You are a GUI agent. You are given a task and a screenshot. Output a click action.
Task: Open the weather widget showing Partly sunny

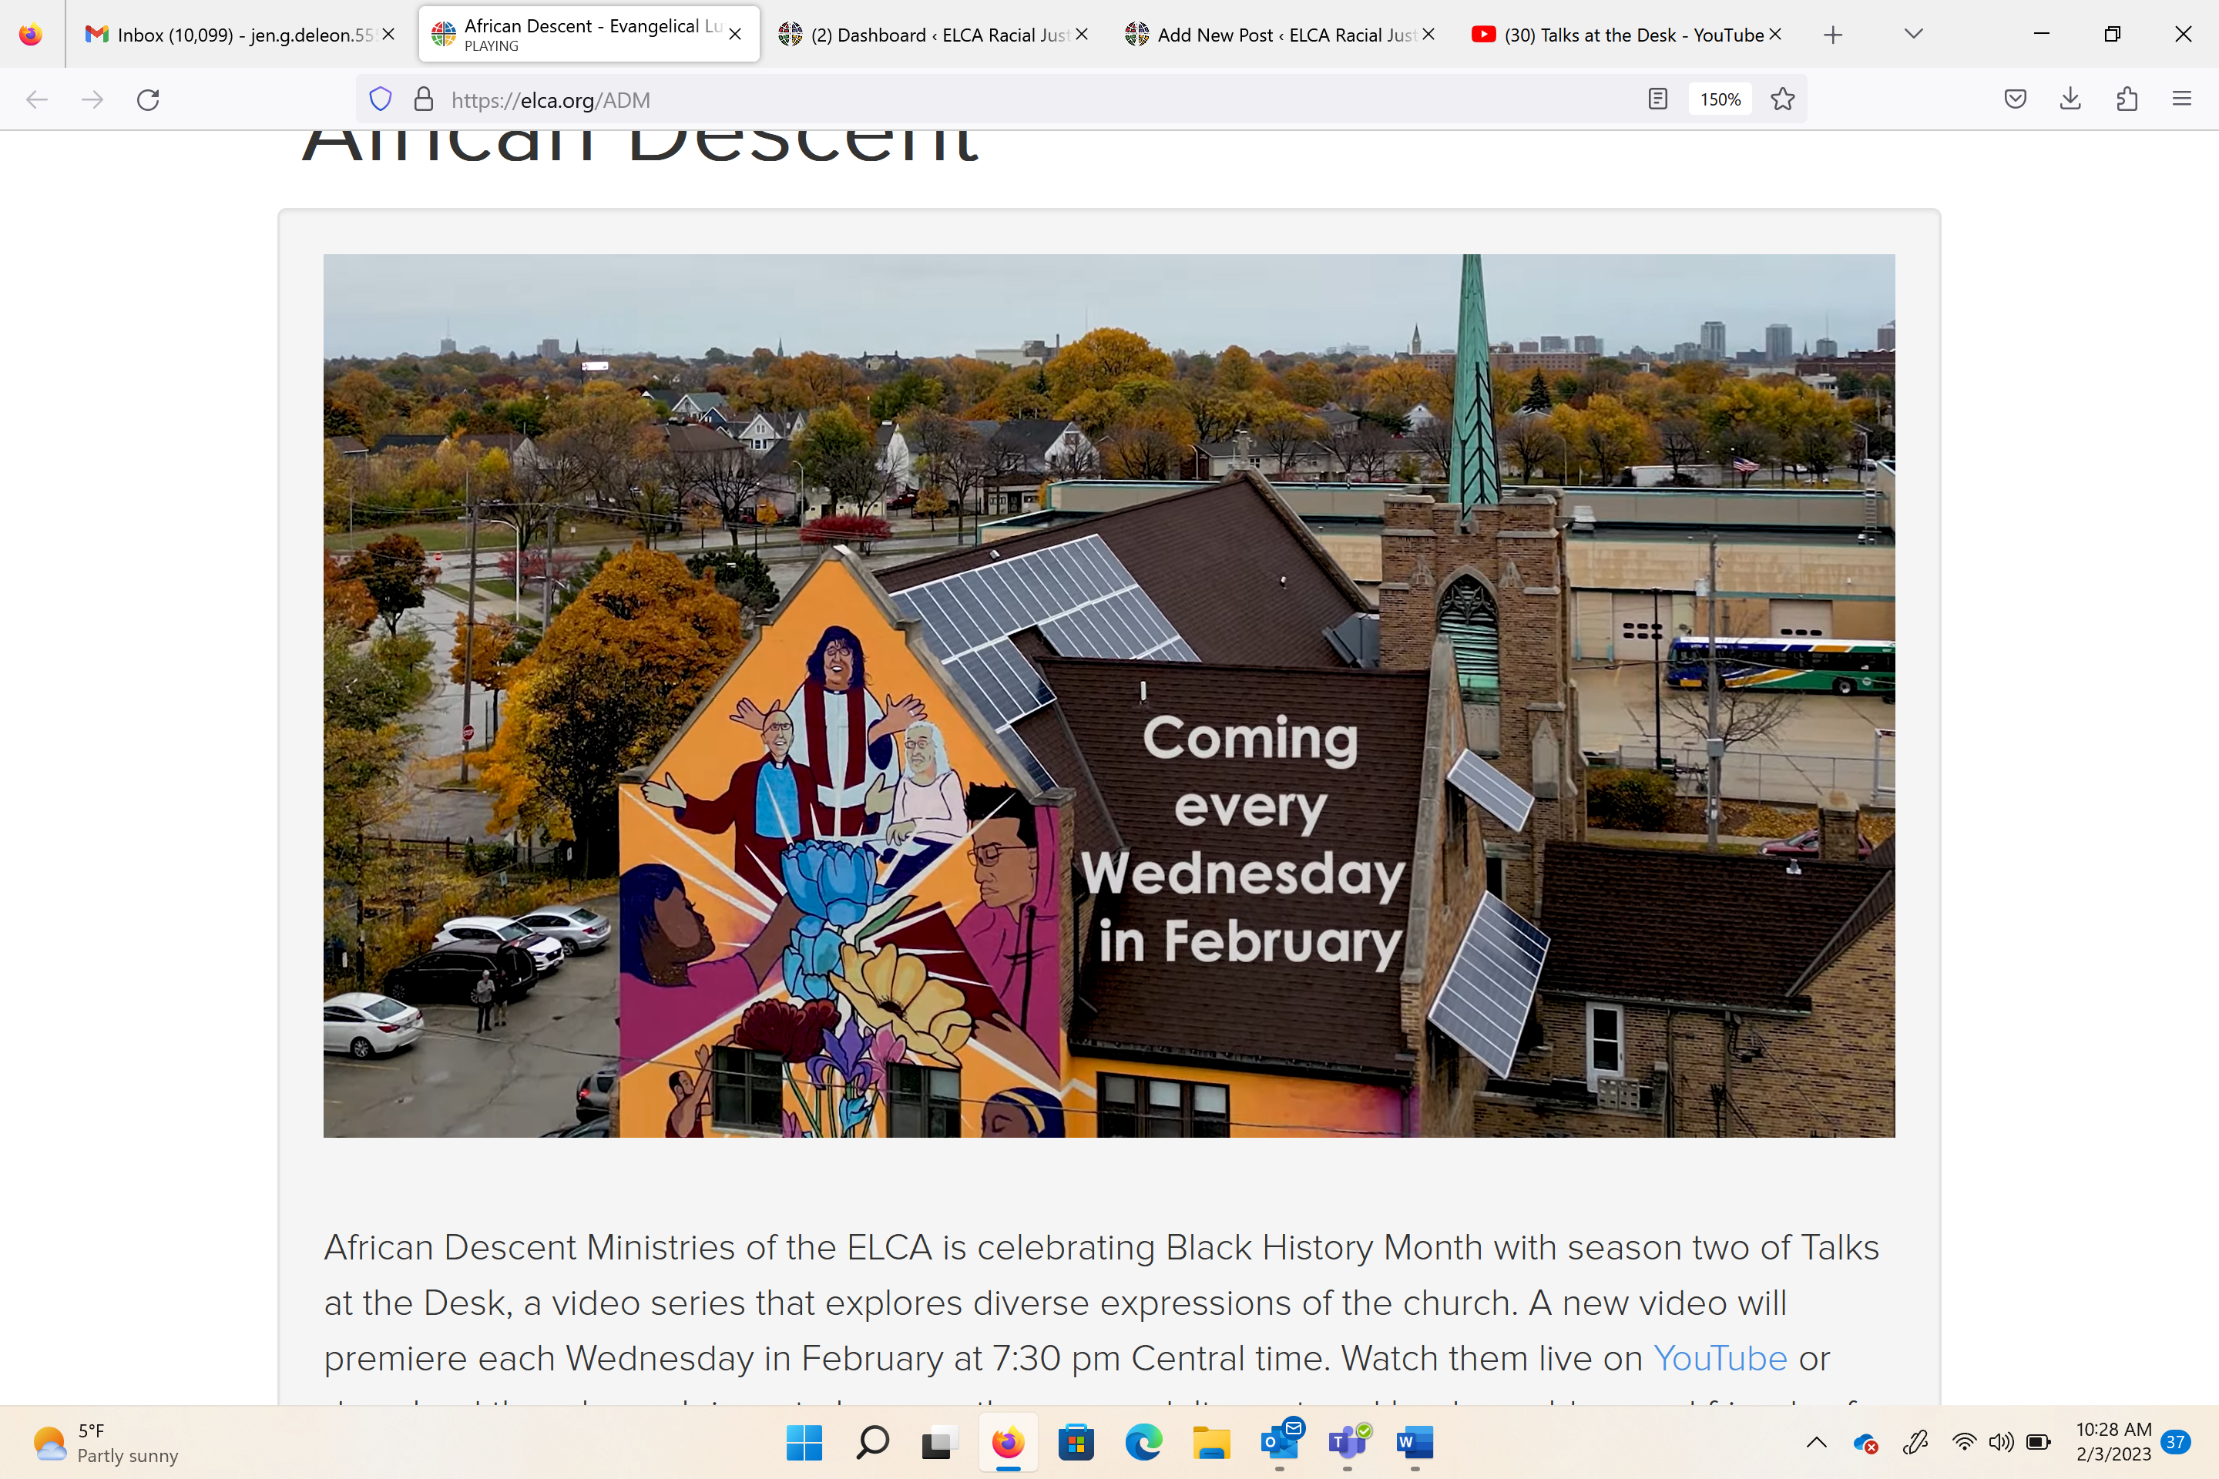point(104,1442)
